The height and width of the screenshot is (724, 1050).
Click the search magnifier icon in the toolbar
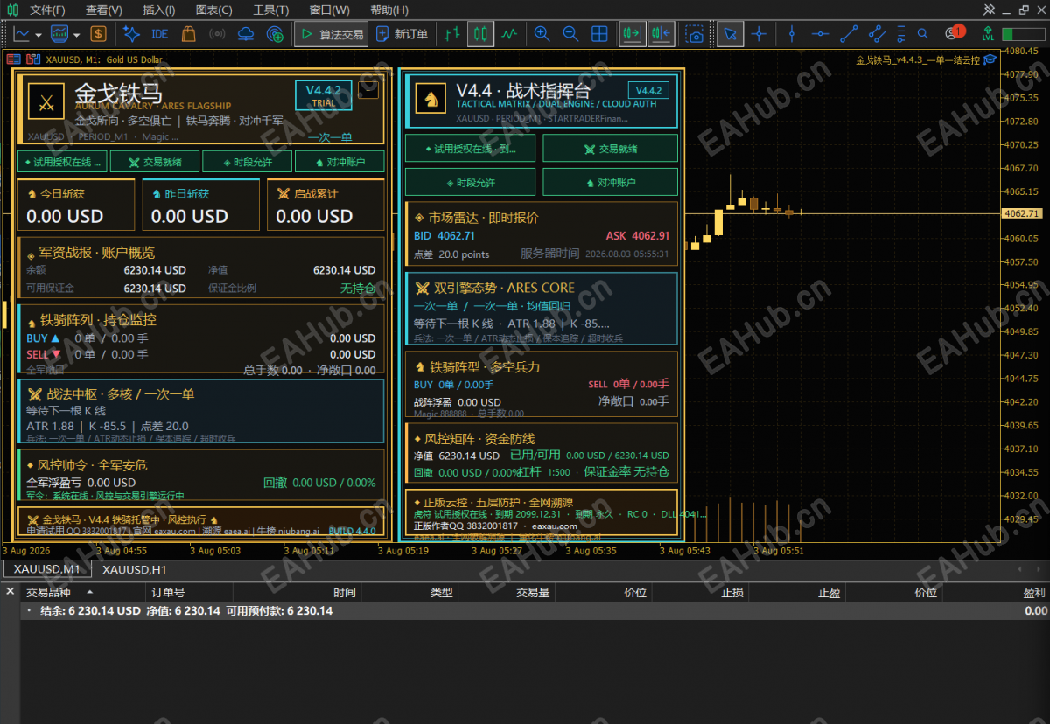coord(922,34)
